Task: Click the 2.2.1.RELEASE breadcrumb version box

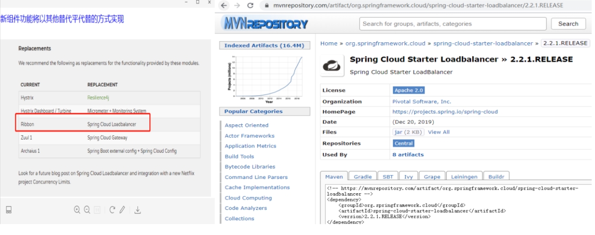Action: 565,43
